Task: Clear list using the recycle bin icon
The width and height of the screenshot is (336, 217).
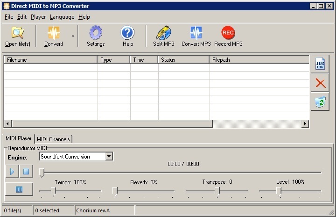Action: (320, 101)
